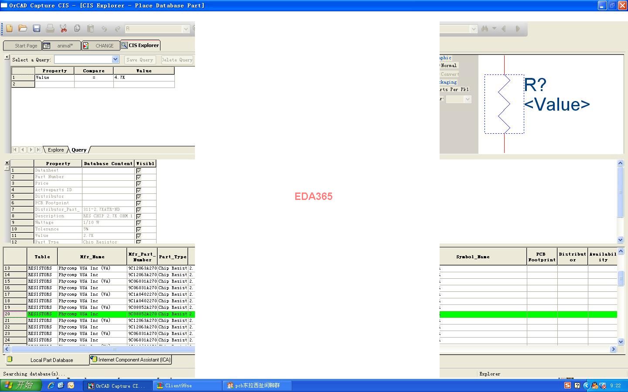Select the Query tab

(79, 150)
